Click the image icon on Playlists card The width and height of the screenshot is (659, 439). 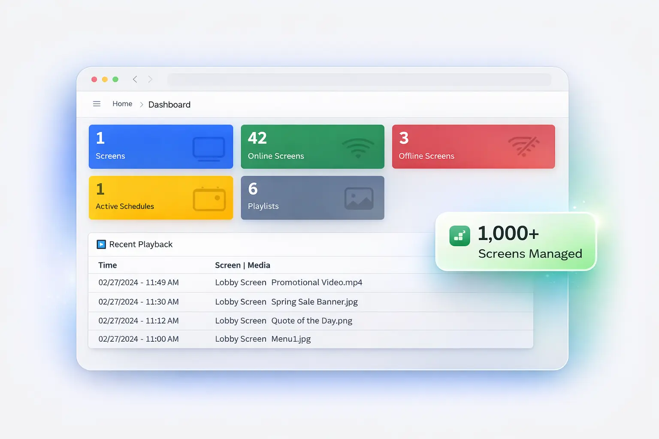(x=359, y=198)
